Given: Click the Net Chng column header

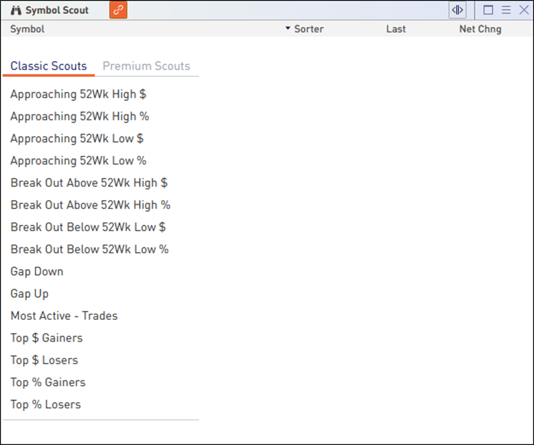Looking at the screenshot, I should click(x=480, y=29).
